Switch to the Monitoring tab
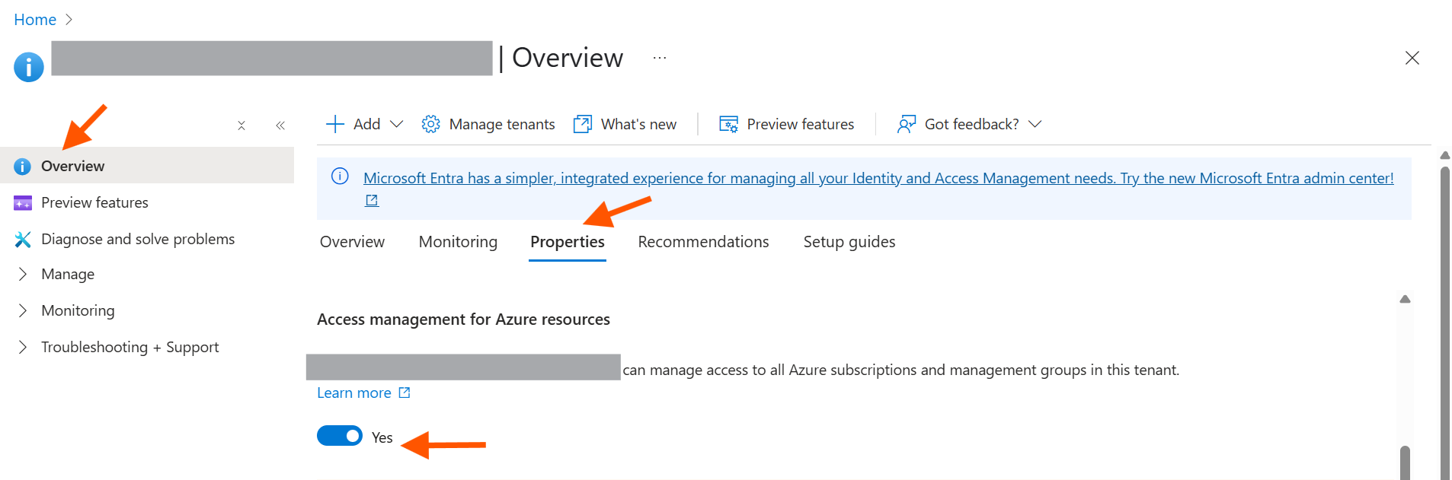The height and width of the screenshot is (480, 1452). point(458,242)
